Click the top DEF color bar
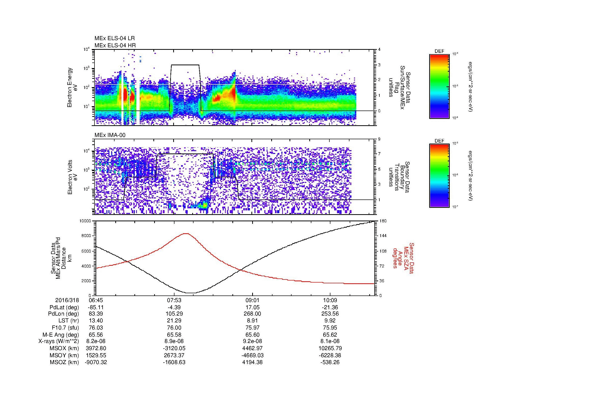The image size is (594, 420). coord(439,86)
